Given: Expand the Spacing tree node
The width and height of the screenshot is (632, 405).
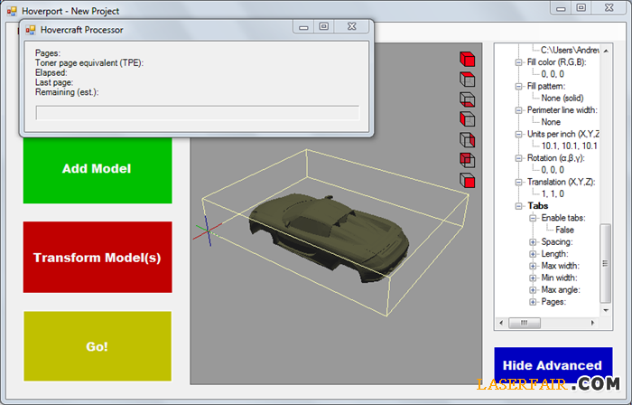Looking at the screenshot, I should (533, 241).
